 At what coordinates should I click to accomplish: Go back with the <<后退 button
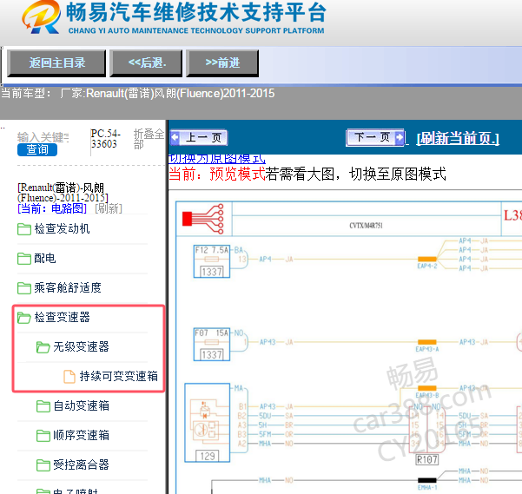(x=146, y=63)
